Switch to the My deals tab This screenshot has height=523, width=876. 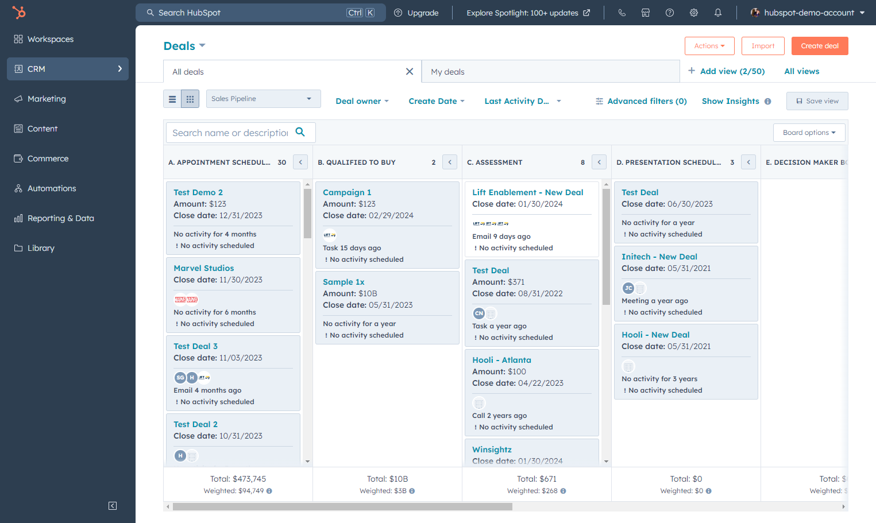pyautogui.click(x=550, y=72)
